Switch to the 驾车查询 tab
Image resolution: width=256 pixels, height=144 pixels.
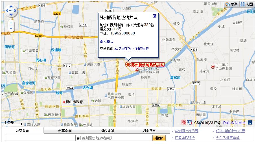[x=65, y=130]
